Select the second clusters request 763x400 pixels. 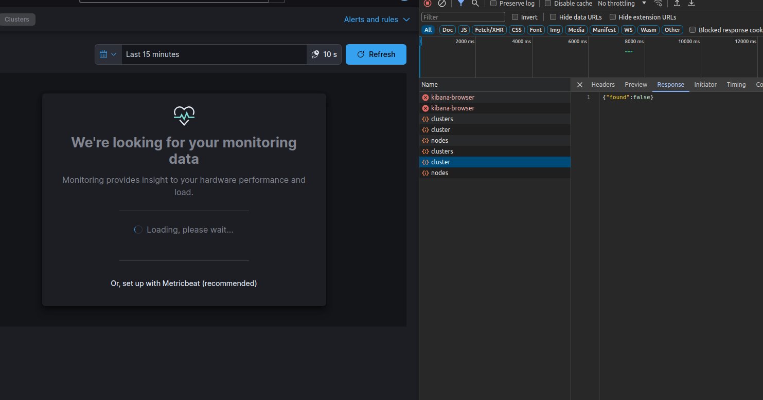coord(495,151)
